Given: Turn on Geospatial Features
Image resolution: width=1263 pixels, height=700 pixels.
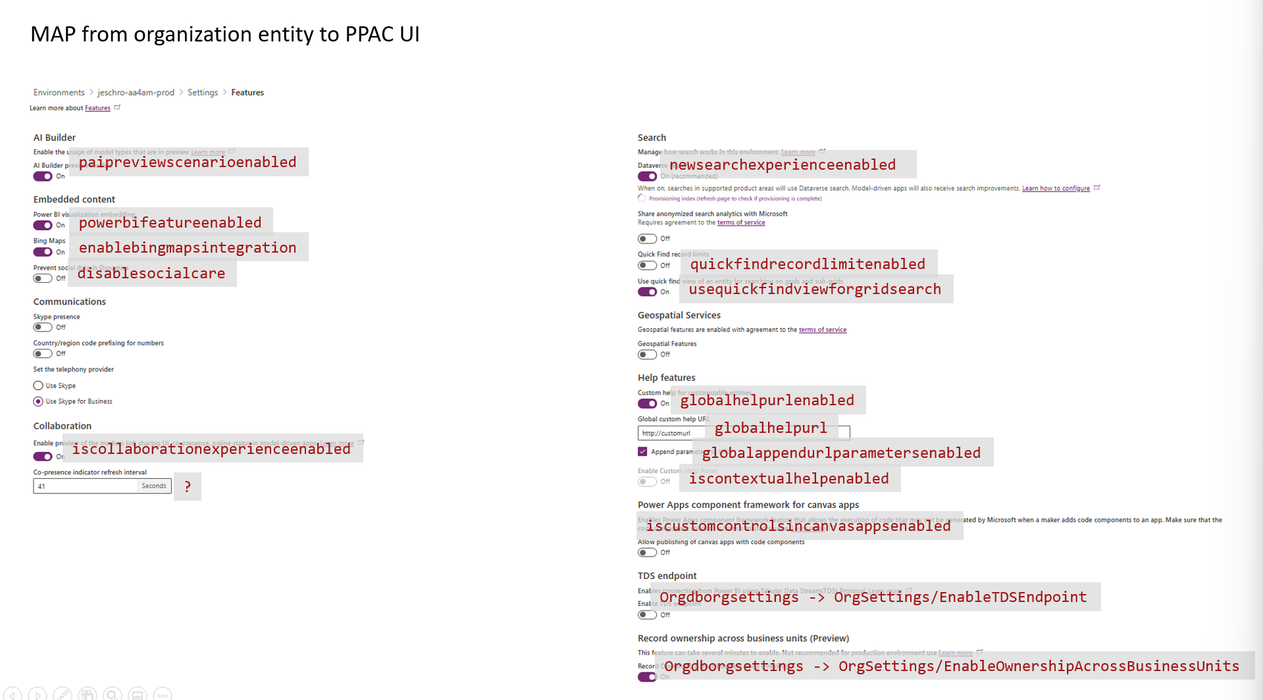Looking at the screenshot, I should point(646,354).
